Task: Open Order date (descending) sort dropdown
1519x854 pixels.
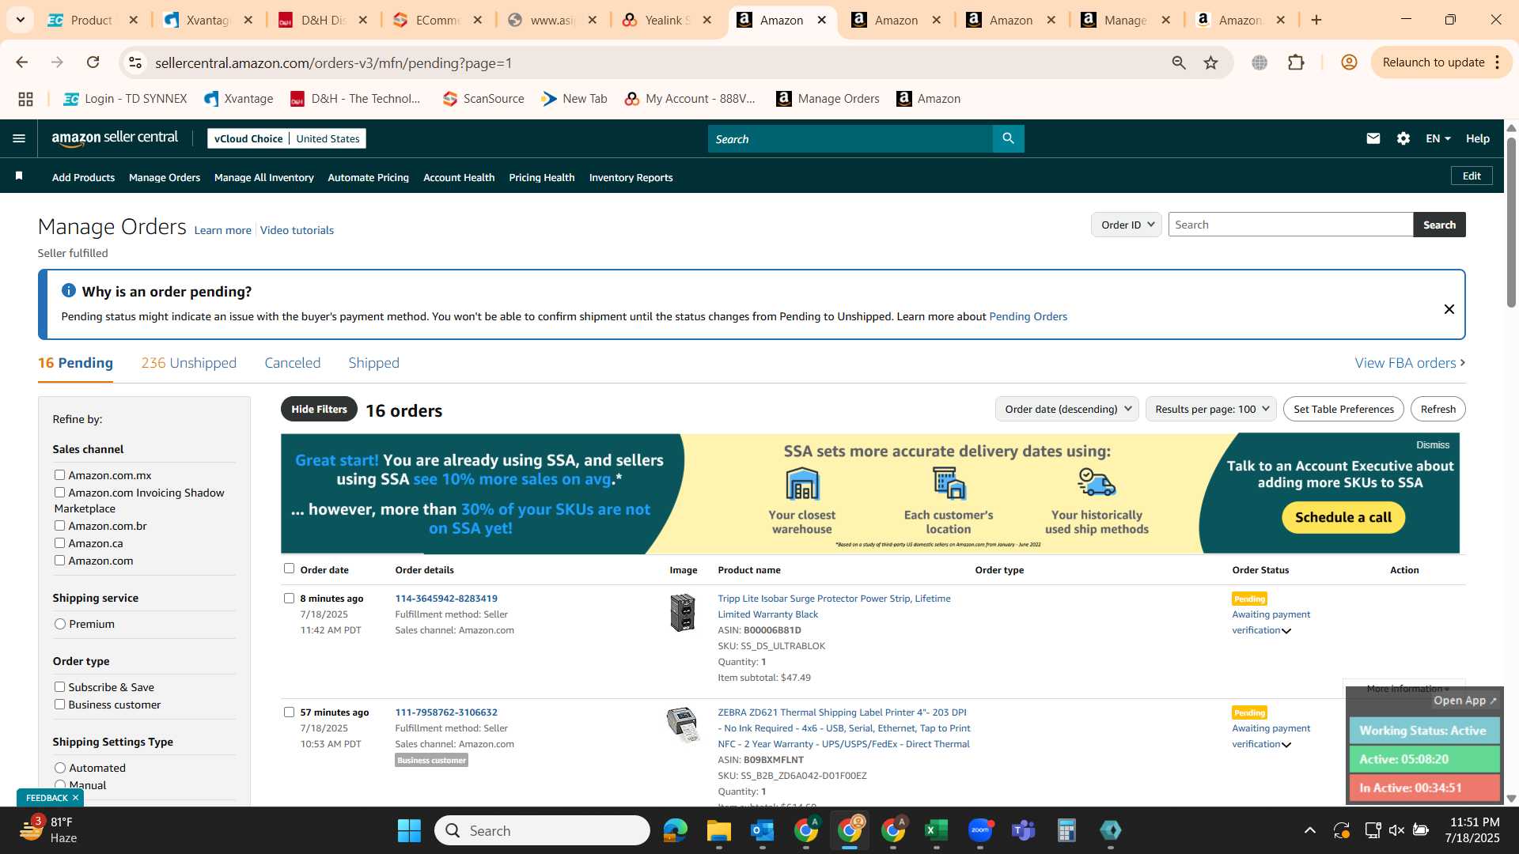Action: point(1066,409)
